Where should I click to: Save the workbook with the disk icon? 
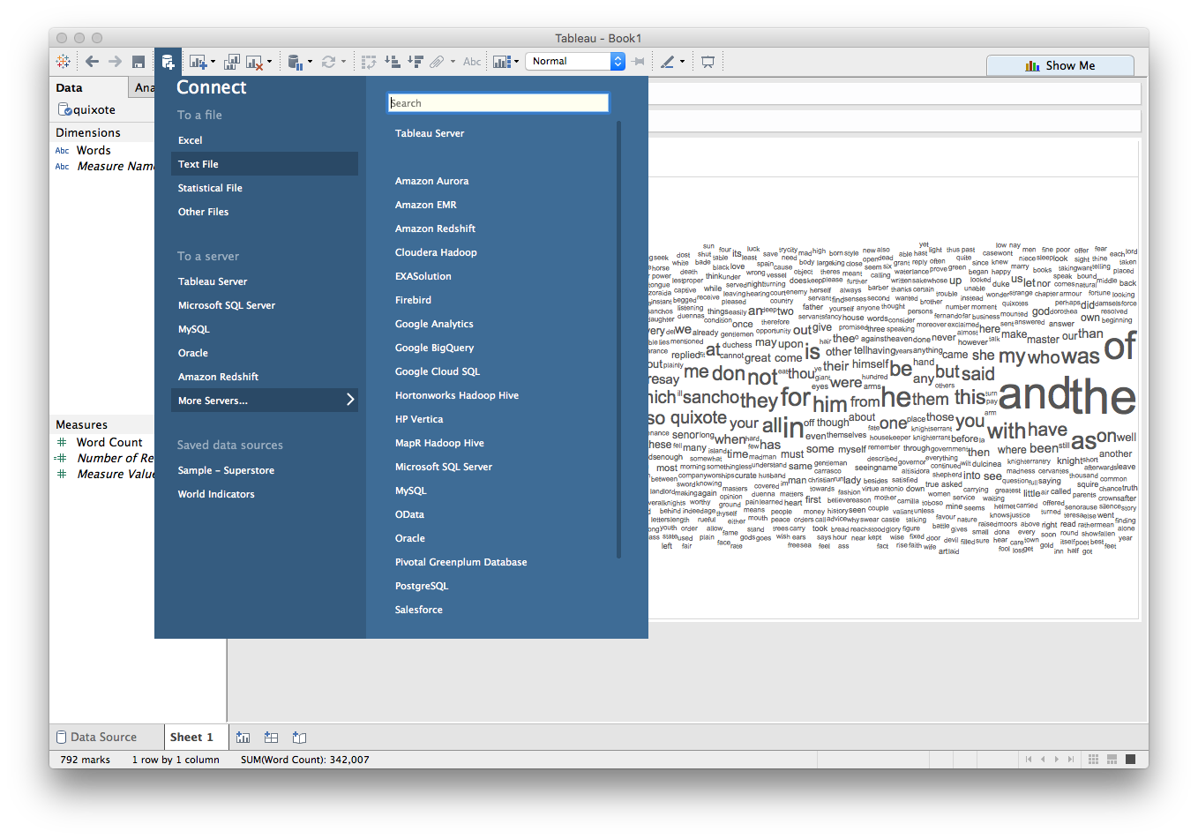point(139,62)
